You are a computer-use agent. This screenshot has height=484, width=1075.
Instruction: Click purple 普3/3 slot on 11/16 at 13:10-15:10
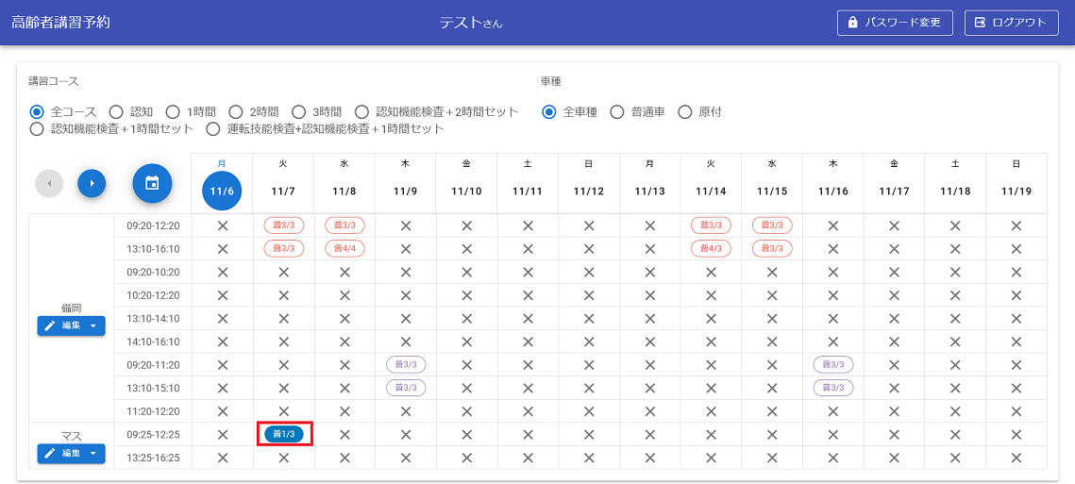[832, 388]
